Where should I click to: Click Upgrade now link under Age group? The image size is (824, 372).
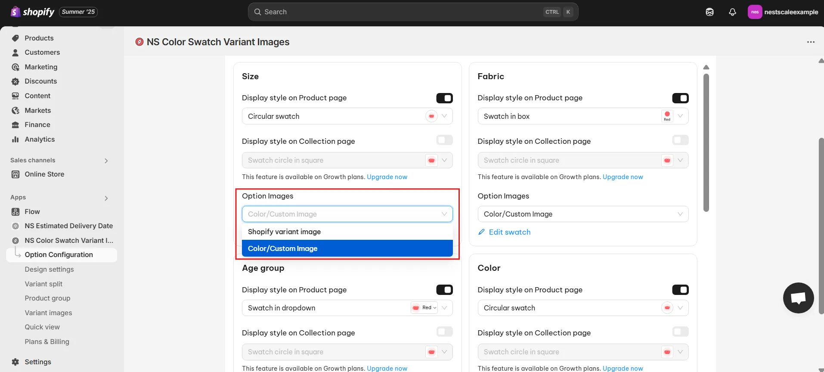coord(387,369)
